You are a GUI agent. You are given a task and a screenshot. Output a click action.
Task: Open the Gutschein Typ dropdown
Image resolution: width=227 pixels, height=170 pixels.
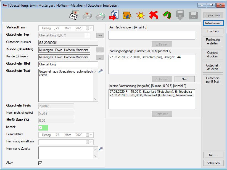88,35
